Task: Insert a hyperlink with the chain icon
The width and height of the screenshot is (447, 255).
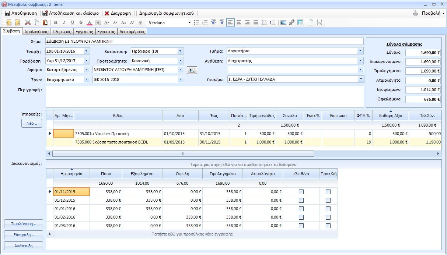Action: coord(291,23)
